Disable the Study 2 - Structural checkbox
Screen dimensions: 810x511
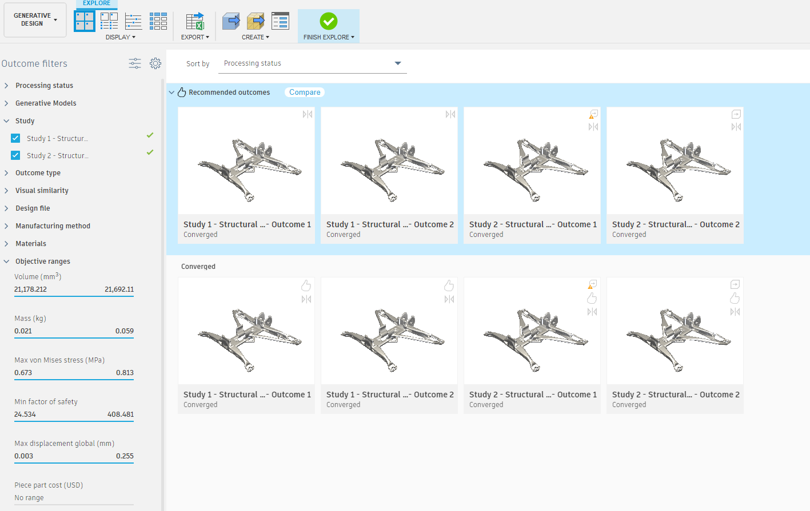tap(15, 155)
